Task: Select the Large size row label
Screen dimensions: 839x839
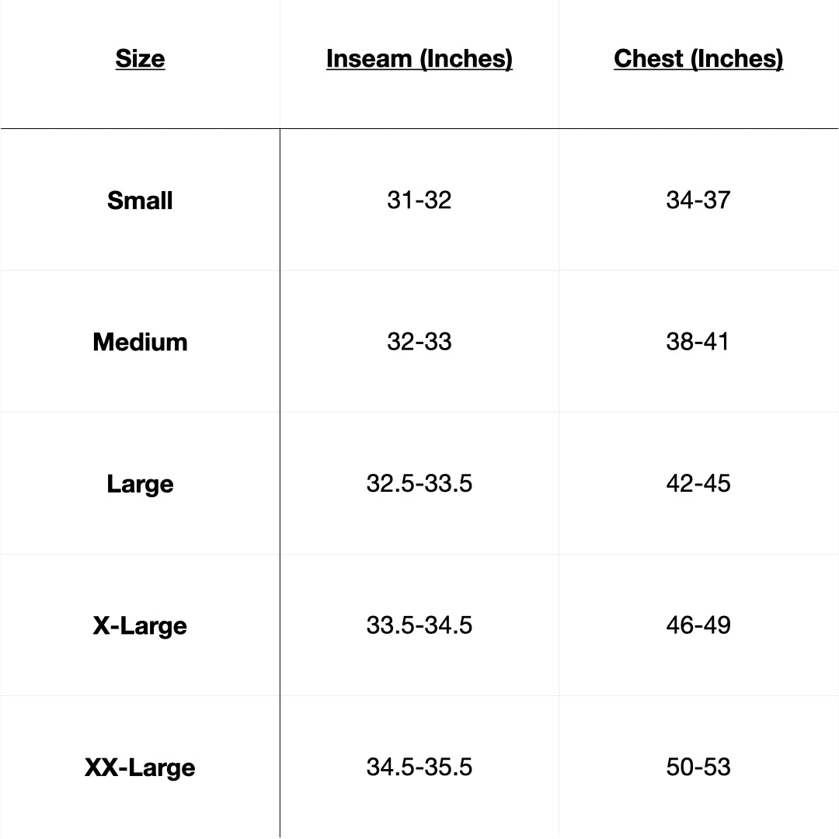Action: [x=140, y=484]
